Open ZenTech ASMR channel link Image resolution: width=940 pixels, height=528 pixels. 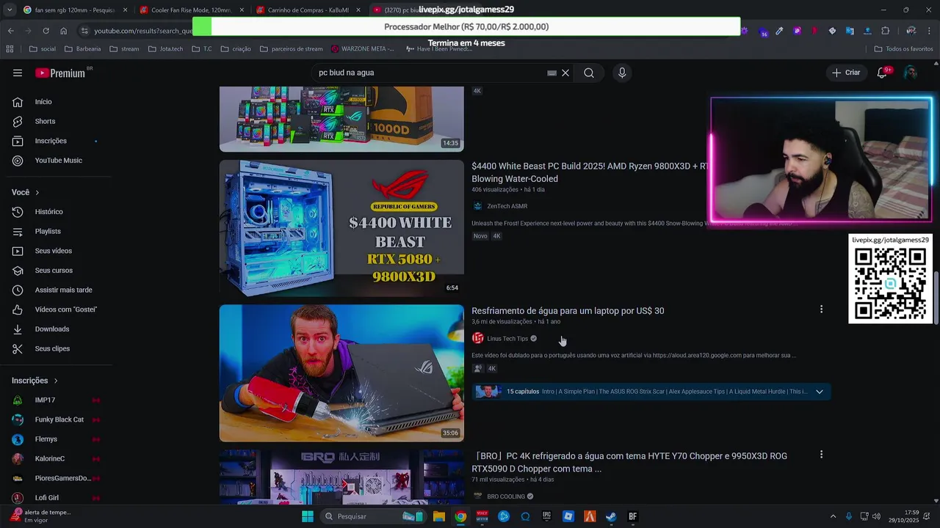point(507,206)
